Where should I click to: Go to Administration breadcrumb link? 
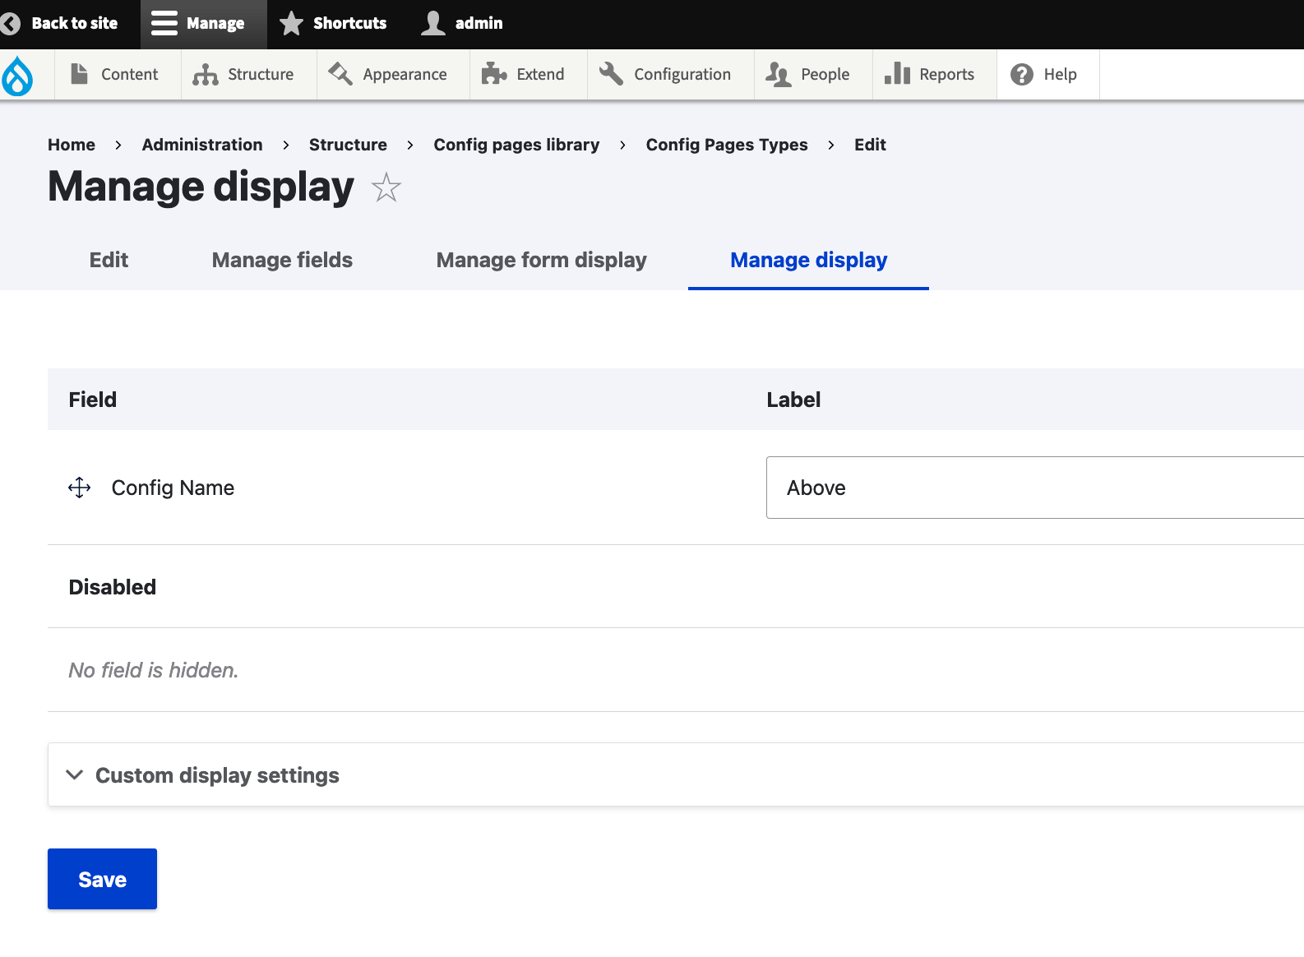(202, 145)
